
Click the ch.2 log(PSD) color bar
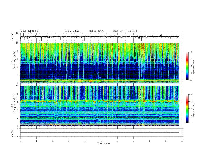pyautogui.click(x=187, y=109)
